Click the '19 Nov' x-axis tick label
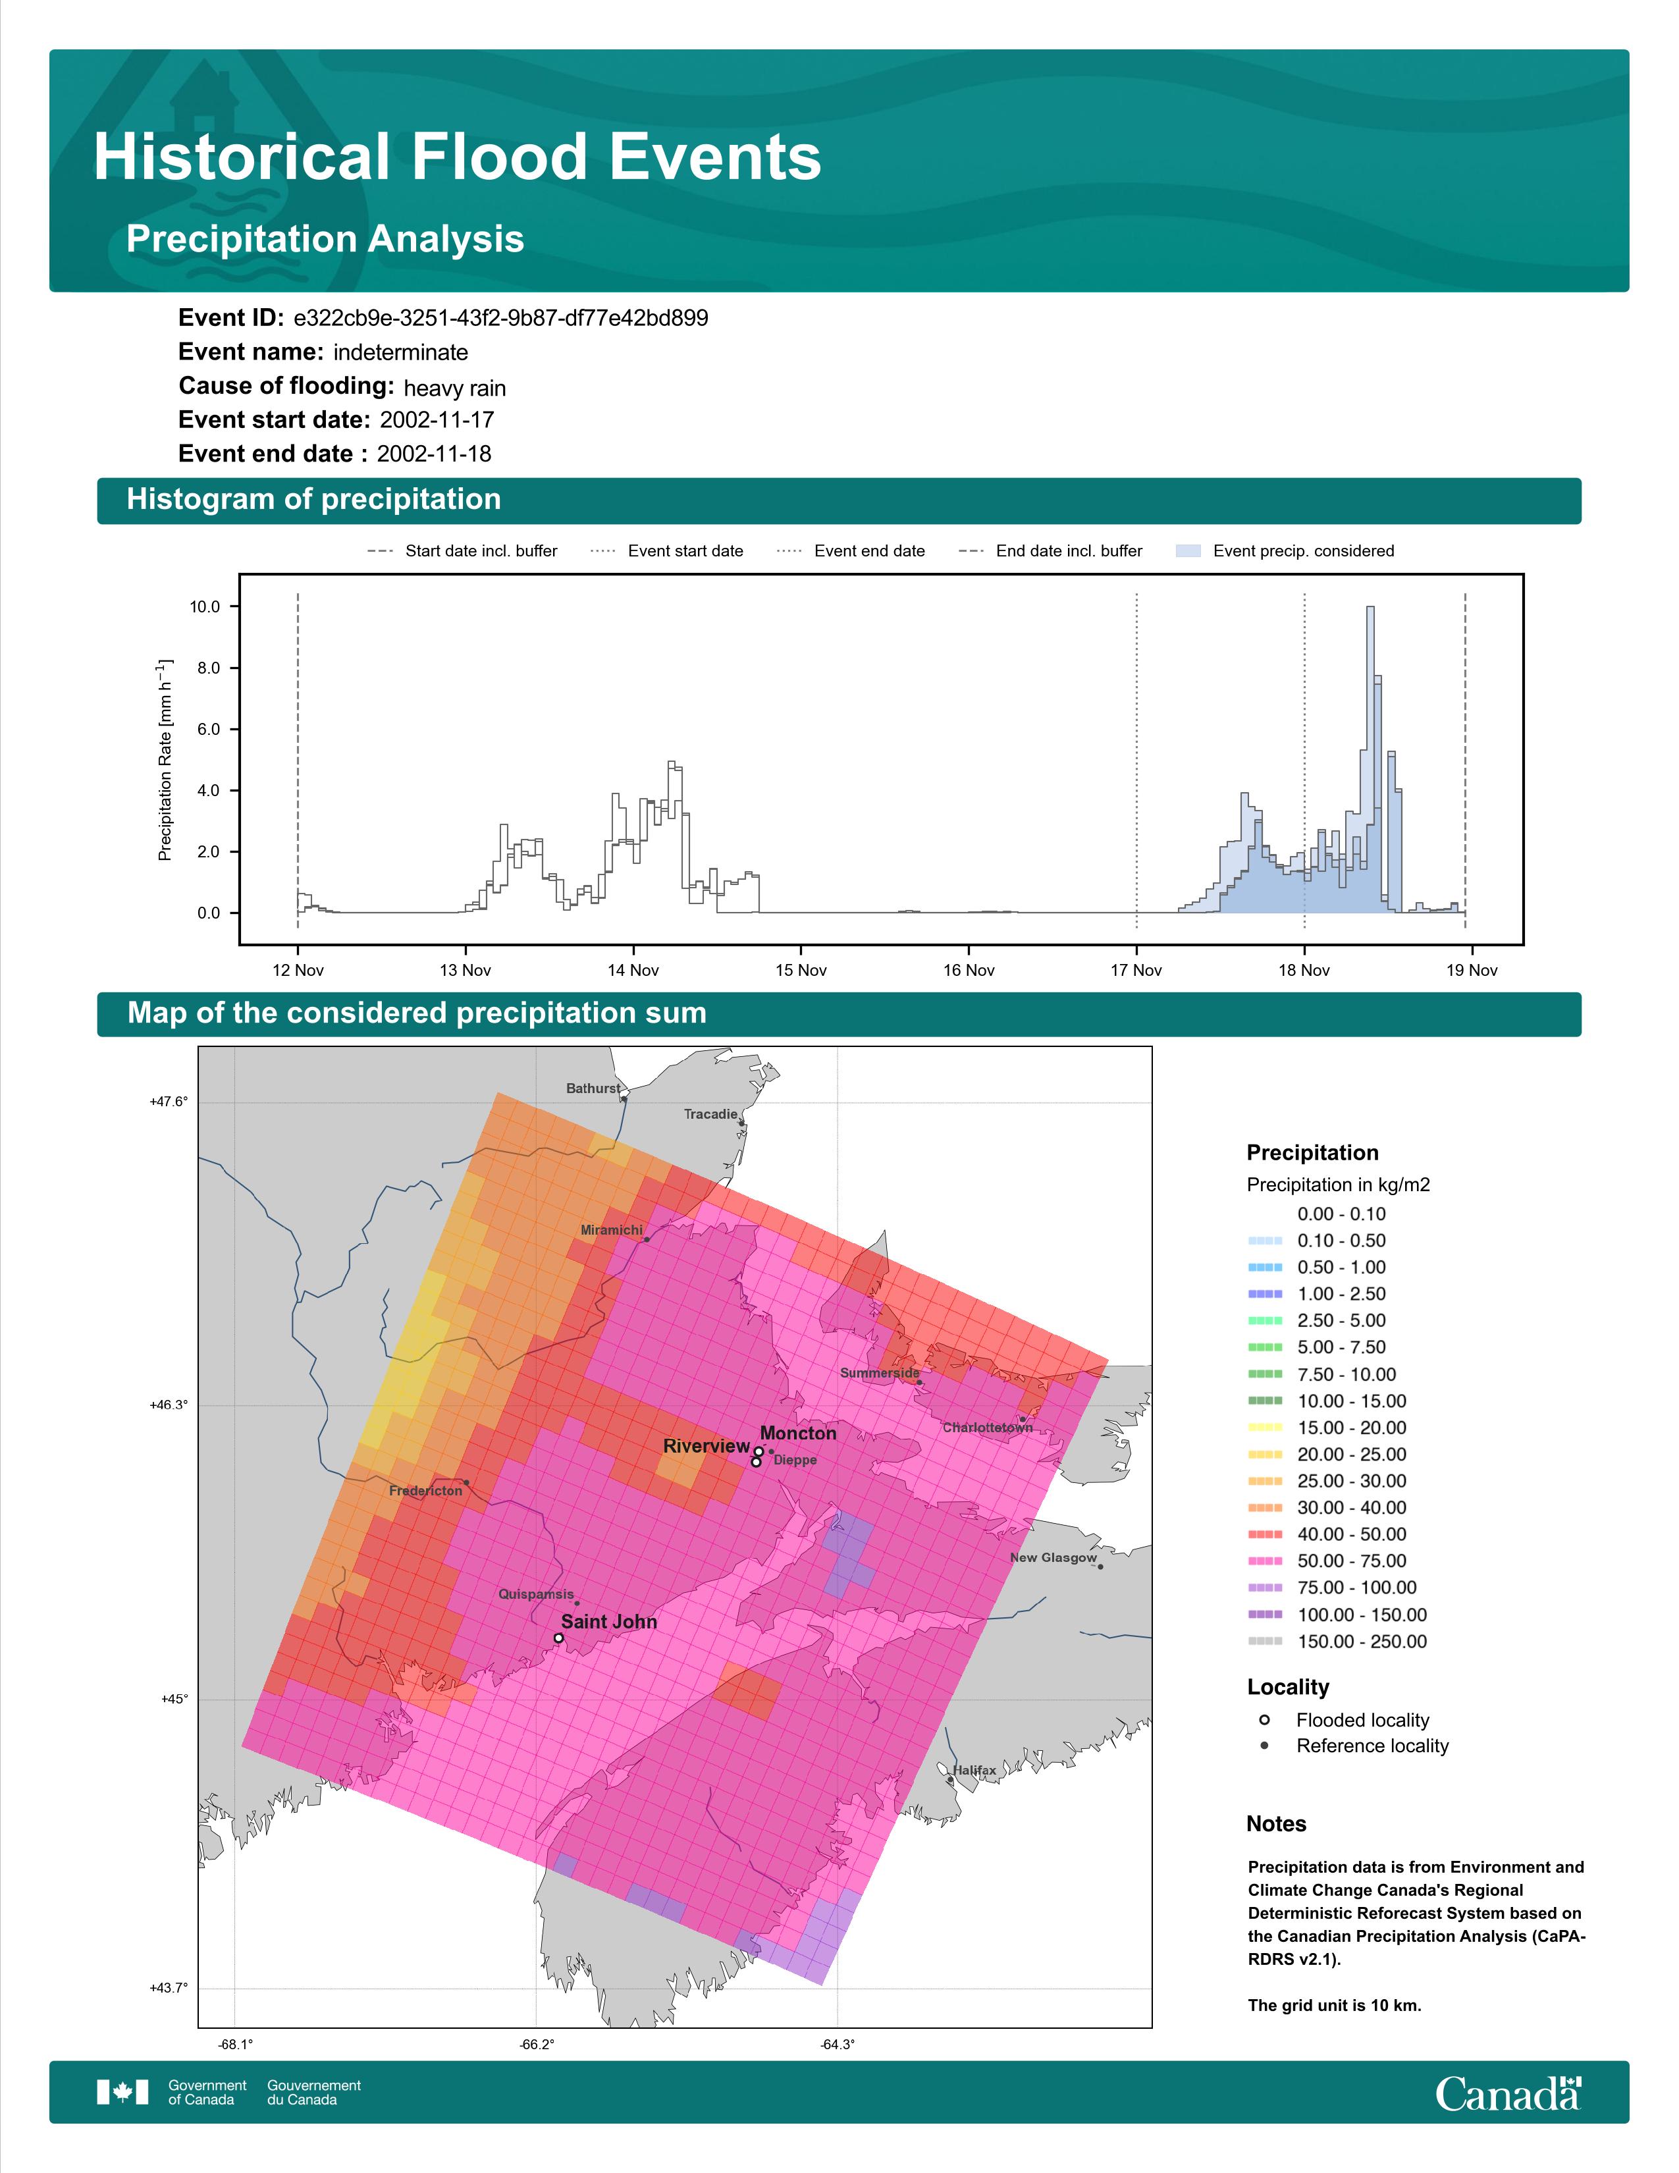Image resolution: width=1679 pixels, height=2173 pixels. click(x=1471, y=970)
